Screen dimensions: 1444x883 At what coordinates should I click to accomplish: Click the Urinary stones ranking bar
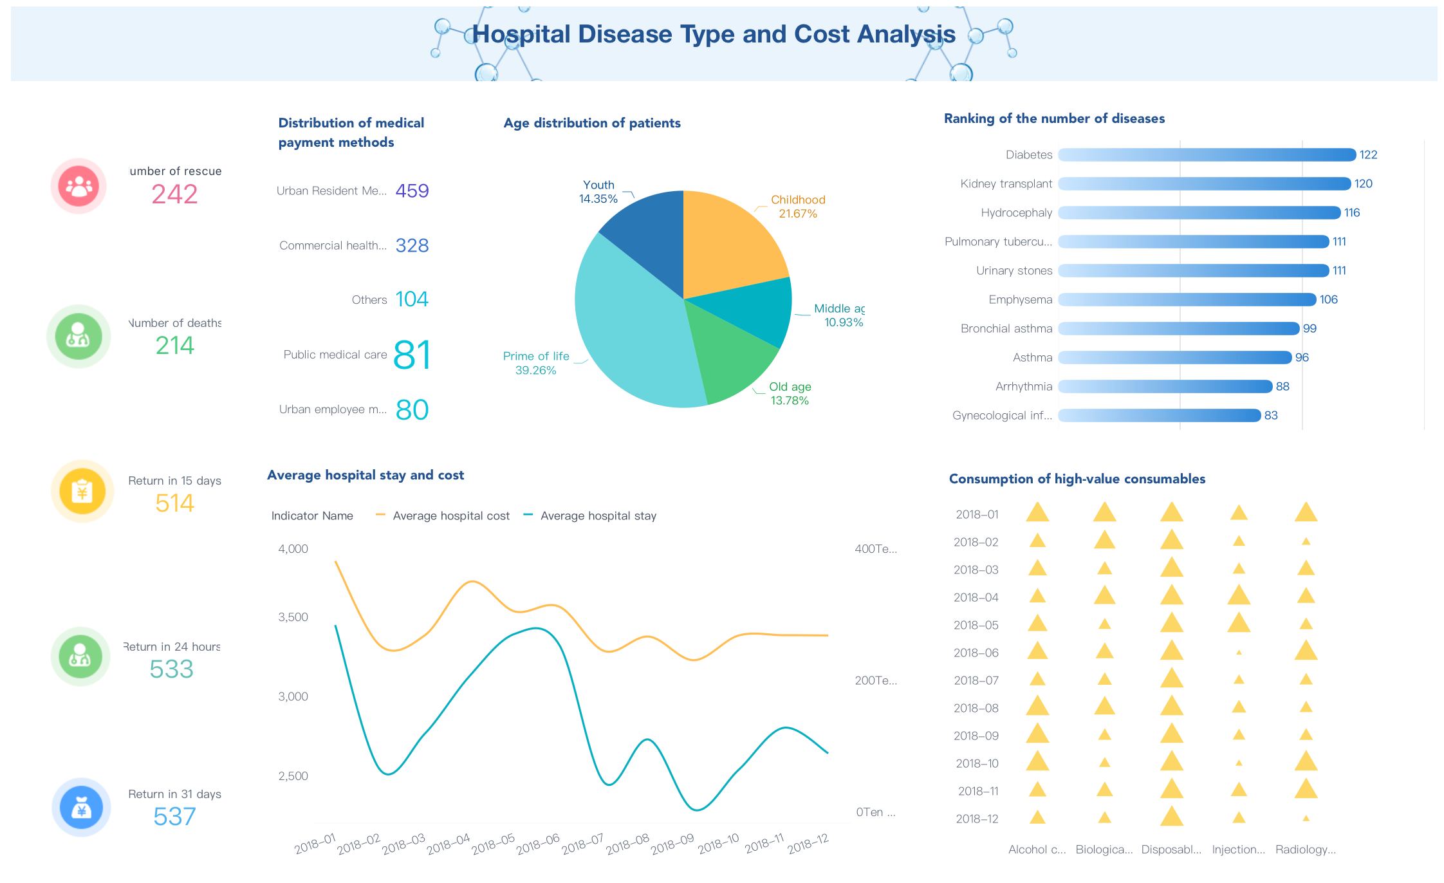point(1194,270)
